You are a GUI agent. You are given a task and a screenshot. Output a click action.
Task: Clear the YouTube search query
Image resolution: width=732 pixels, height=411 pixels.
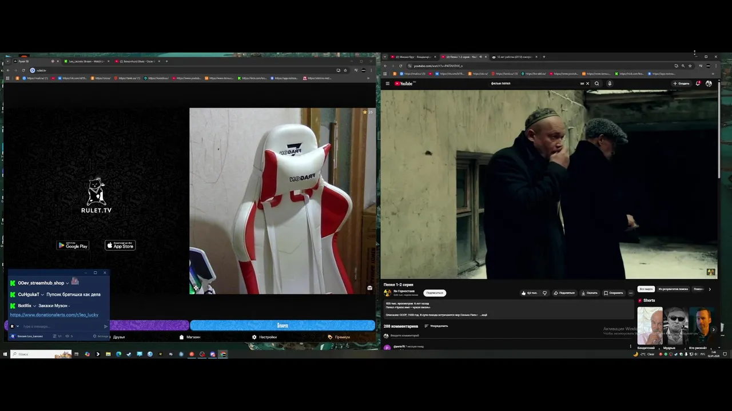click(x=587, y=83)
